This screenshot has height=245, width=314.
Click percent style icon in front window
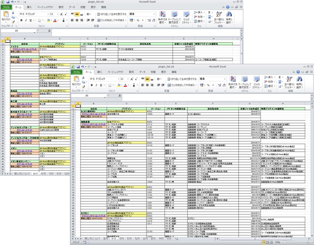point(208,85)
